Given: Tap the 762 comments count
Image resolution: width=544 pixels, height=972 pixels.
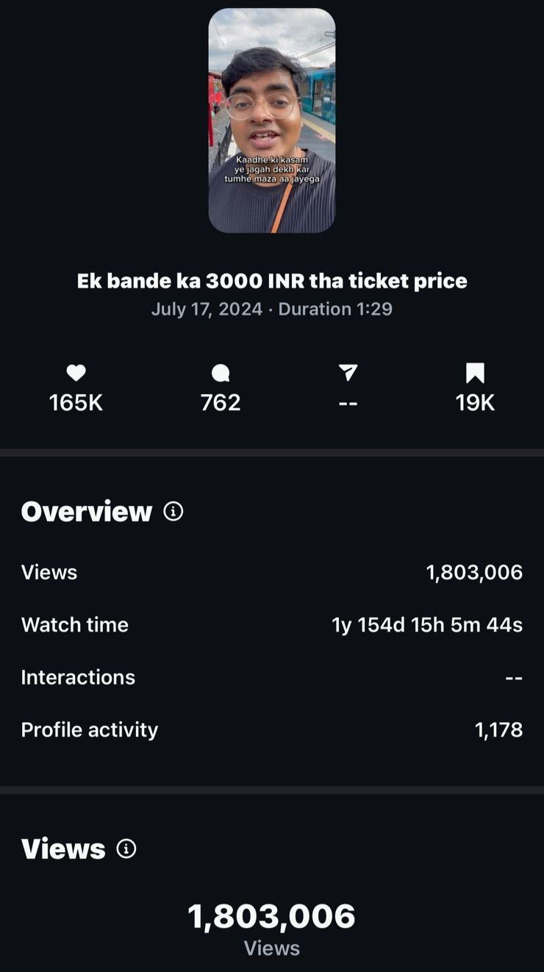Looking at the screenshot, I should 221,402.
